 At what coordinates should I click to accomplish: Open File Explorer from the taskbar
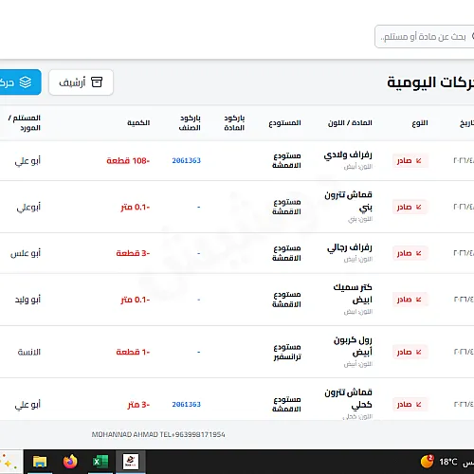[40, 462]
